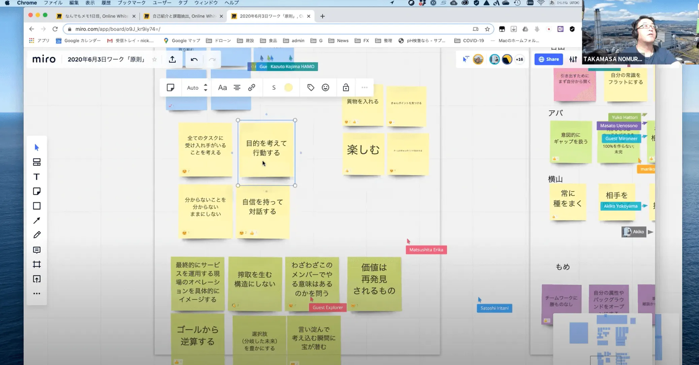
Task: Click the browser back arrow
Action: (x=32, y=29)
